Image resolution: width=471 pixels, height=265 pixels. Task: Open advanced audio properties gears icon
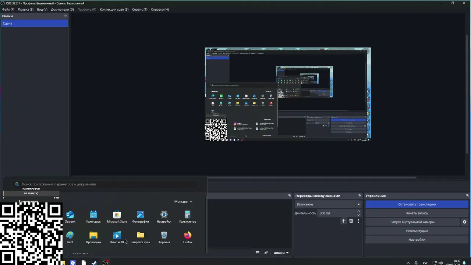tap(266, 253)
